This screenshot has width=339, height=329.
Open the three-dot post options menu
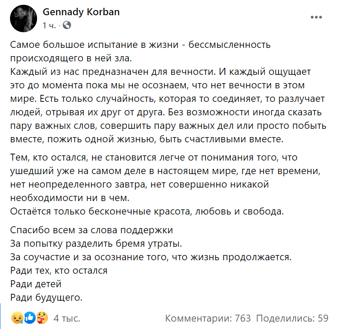pos(317,17)
